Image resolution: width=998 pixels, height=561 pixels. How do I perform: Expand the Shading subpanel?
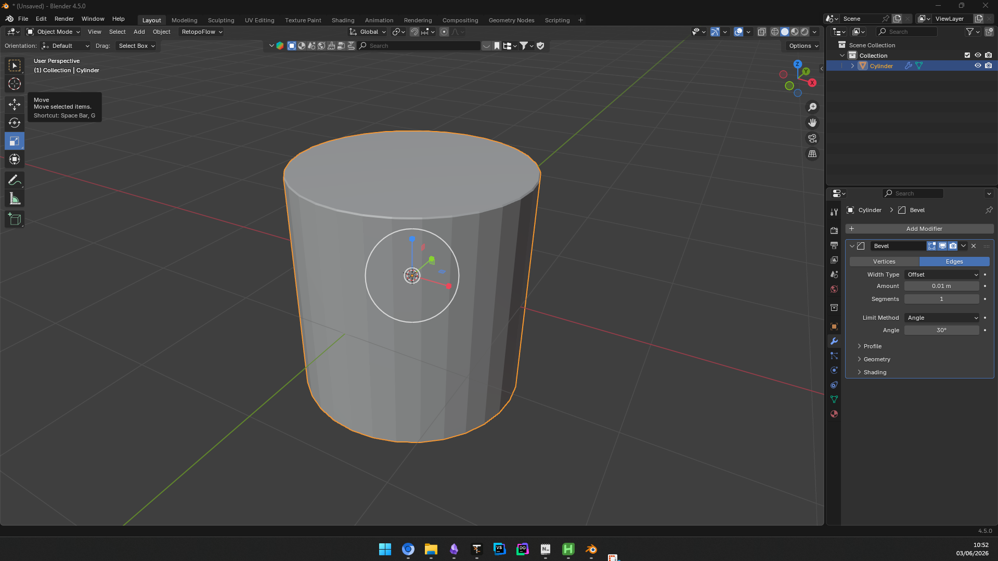click(874, 372)
